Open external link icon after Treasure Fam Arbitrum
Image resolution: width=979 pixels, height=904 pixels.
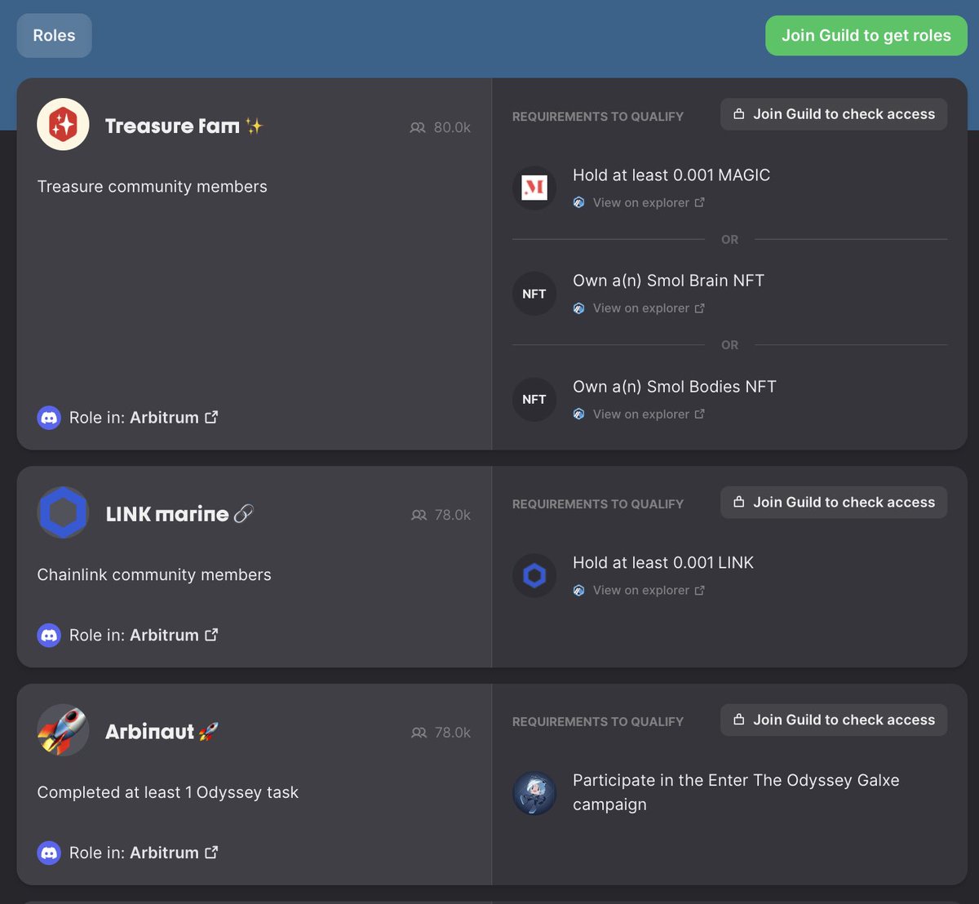tap(211, 417)
